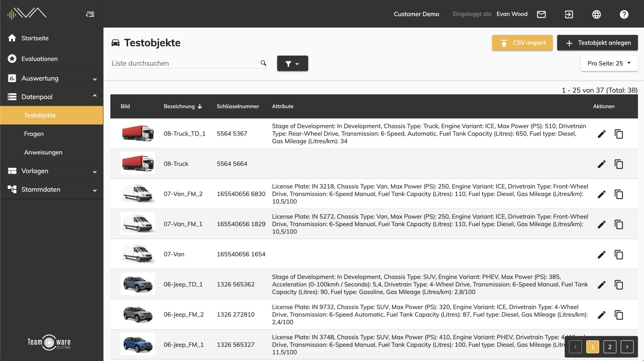644x361 pixels.
Task: Click the Teamware Solutions footer logo
Action: pyautogui.click(x=49, y=342)
